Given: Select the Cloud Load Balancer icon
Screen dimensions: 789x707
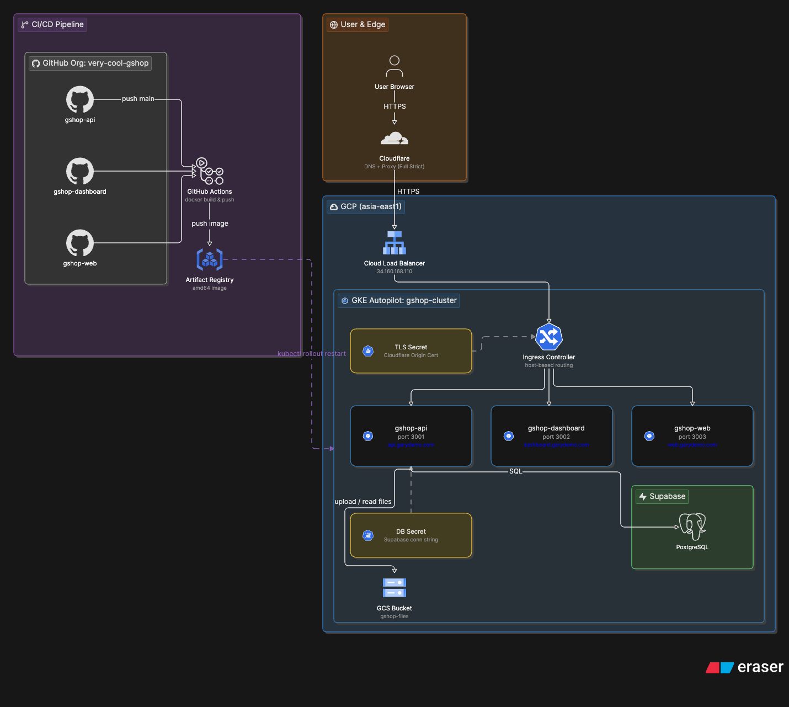Looking at the screenshot, I should pos(394,243).
